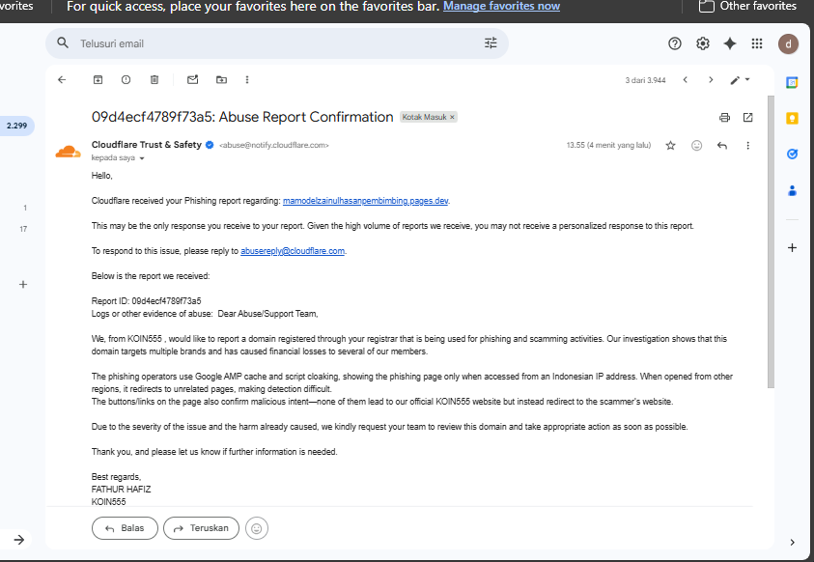814x562 pixels.
Task: Open Google Keep side panel
Action: point(792,119)
